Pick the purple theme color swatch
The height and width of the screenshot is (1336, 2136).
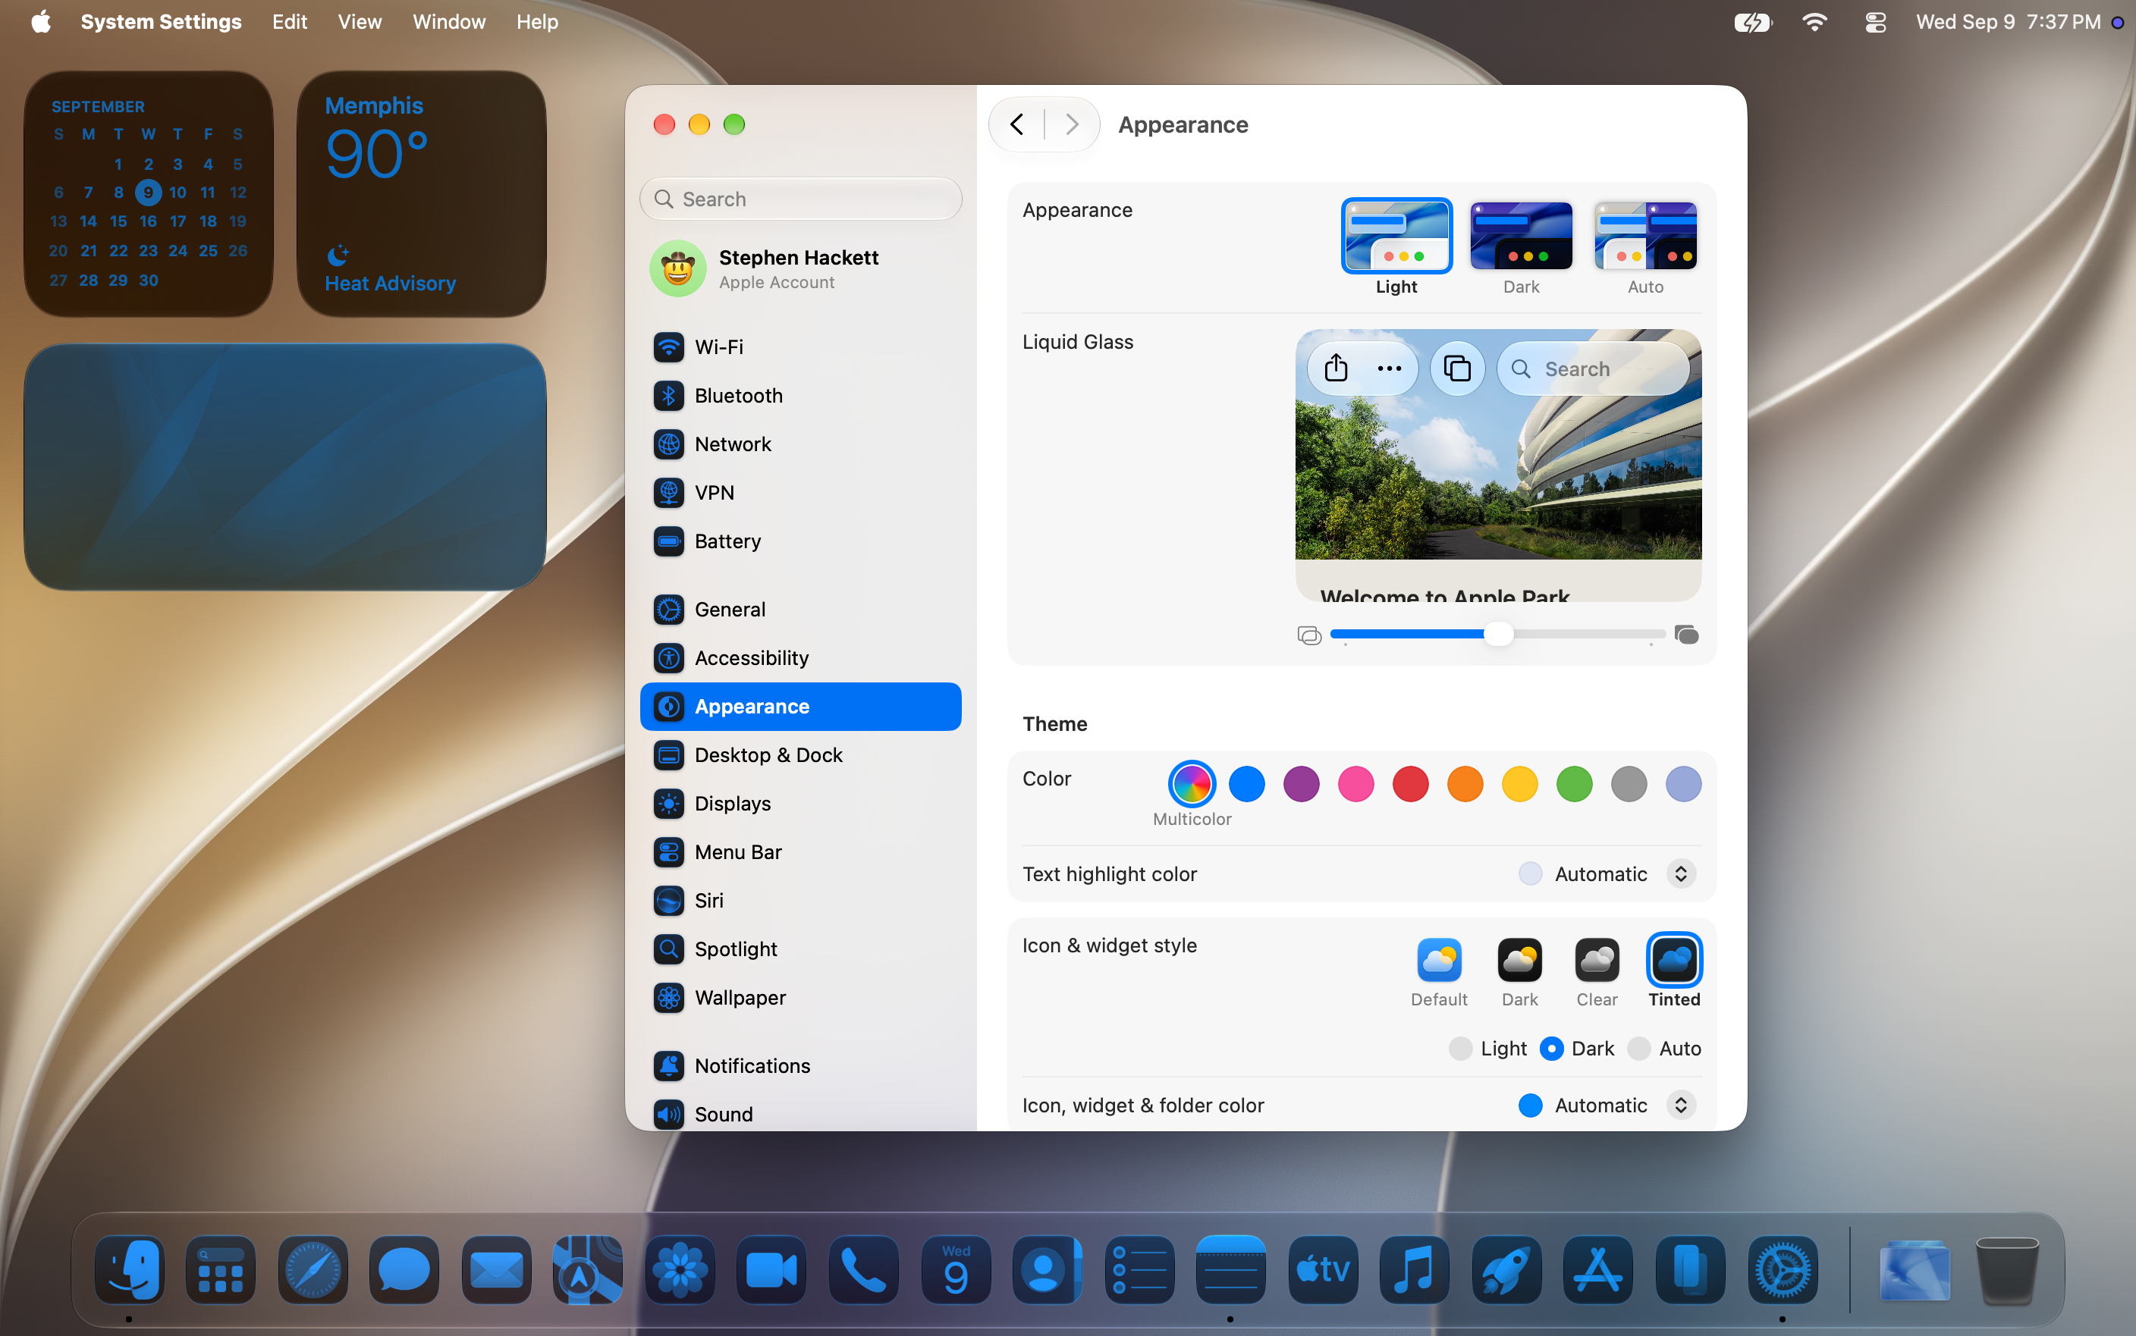coord(1300,784)
